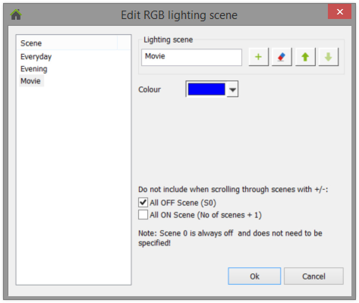The width and height of the screenshot is (359, 303).
Task: Click inside the Lighting scene name field
Action: pos(191,57)
